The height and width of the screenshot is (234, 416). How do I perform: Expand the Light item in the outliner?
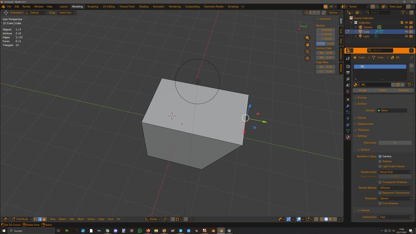click(355, 36)
